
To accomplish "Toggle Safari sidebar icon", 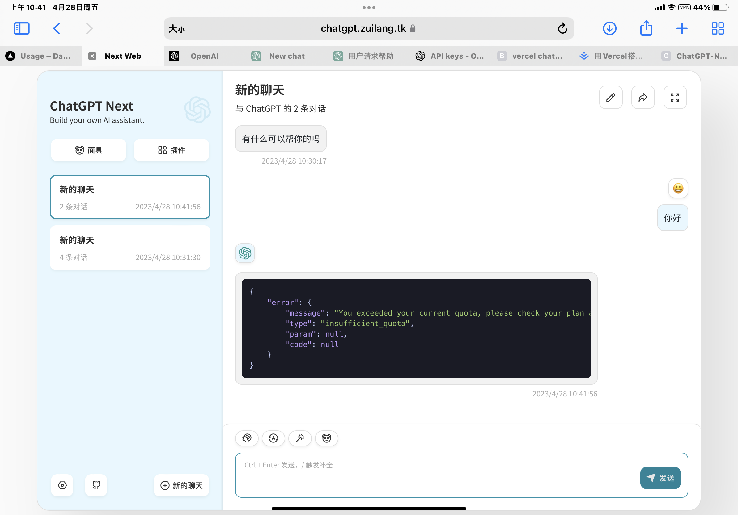I will click(22, 28).
